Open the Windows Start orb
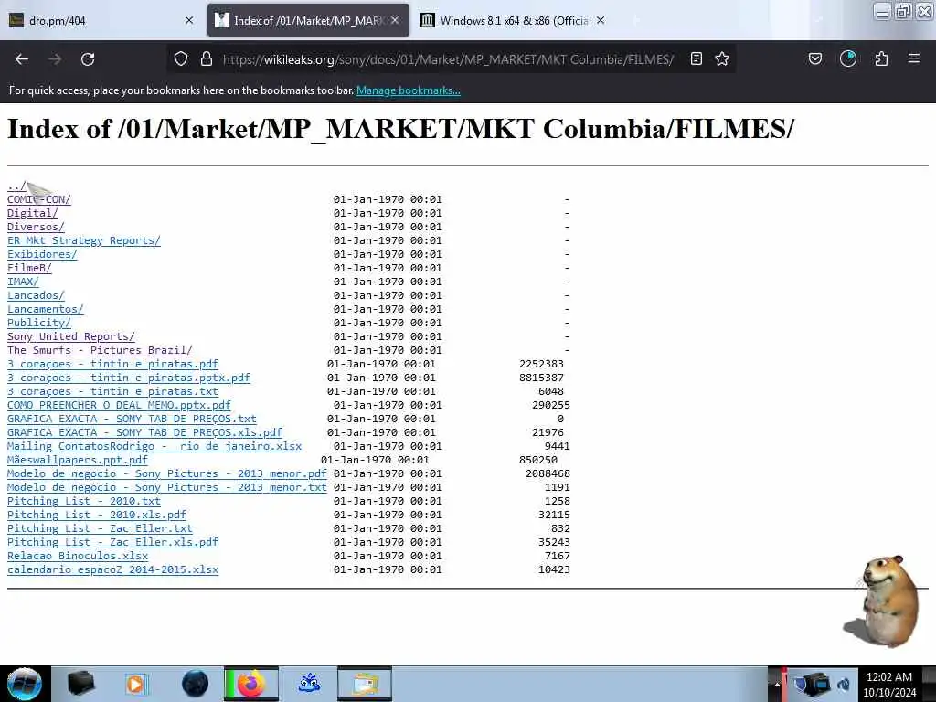The width and height of the screenshot is (936, 702). click(x=24, y=684)
